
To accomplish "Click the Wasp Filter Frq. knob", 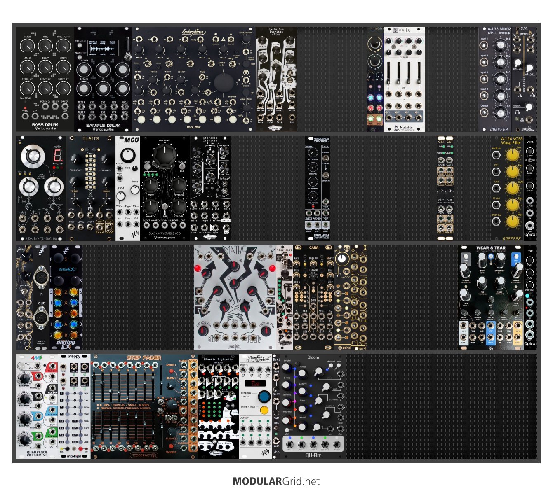I will [x=512, y=172].
